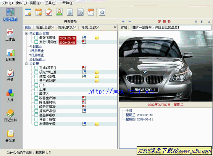
Task: Collapse the 已过截止日期 tree group
Action: coord(26,34)
